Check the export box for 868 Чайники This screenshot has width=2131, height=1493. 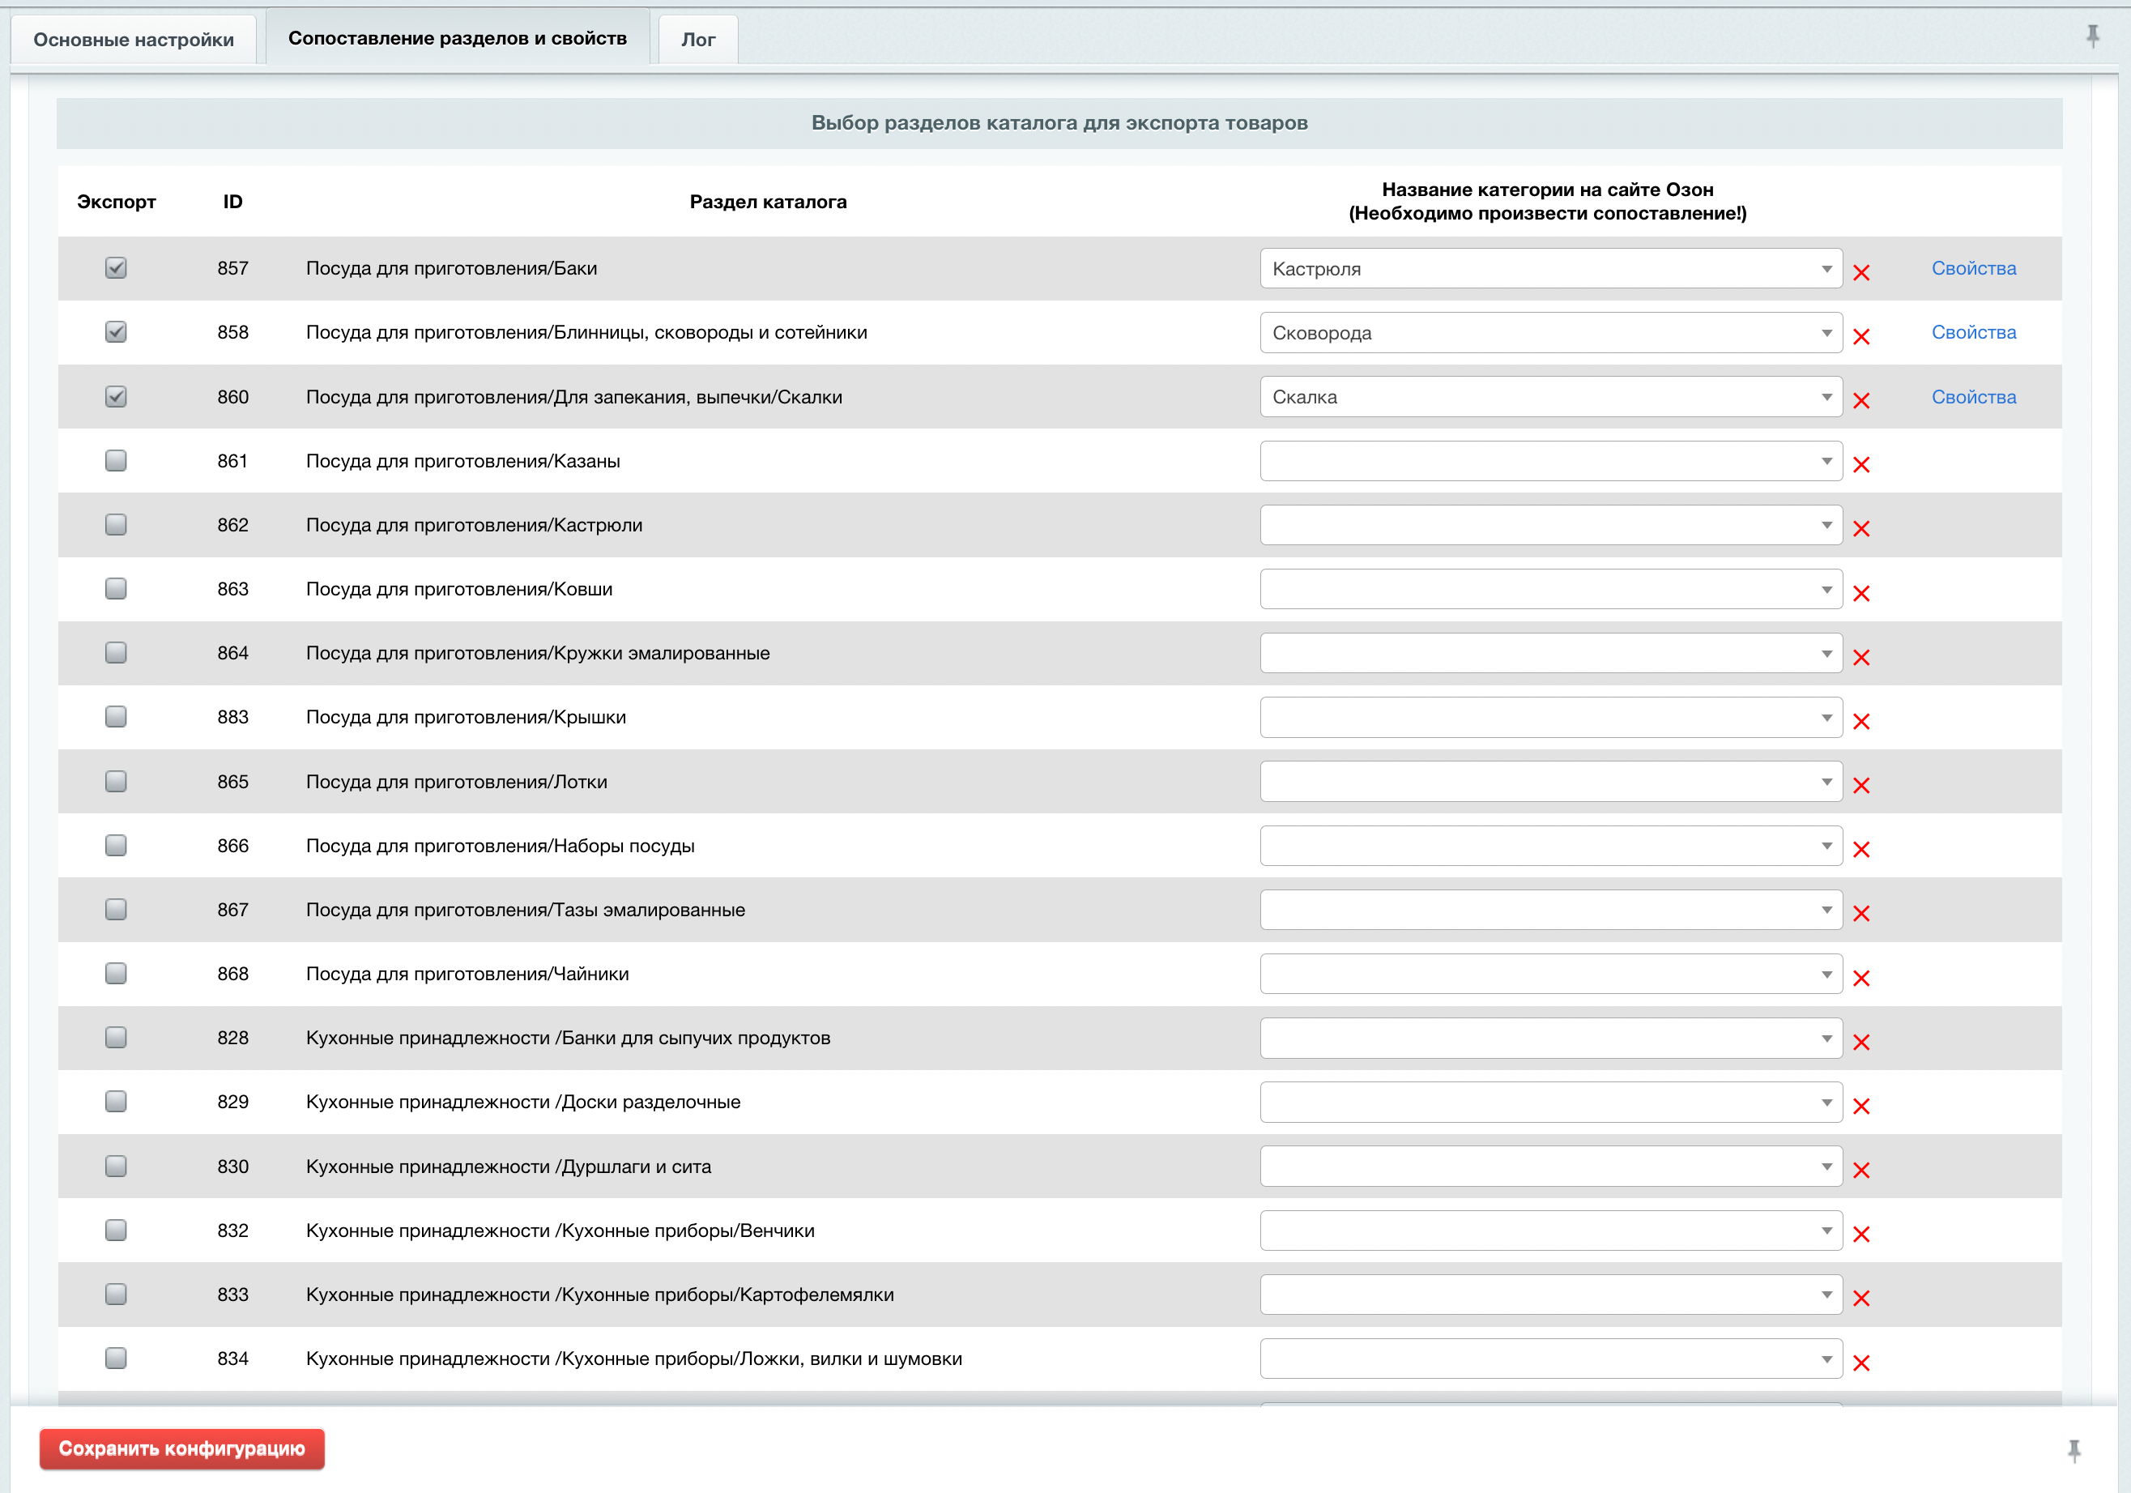point(115,973)
